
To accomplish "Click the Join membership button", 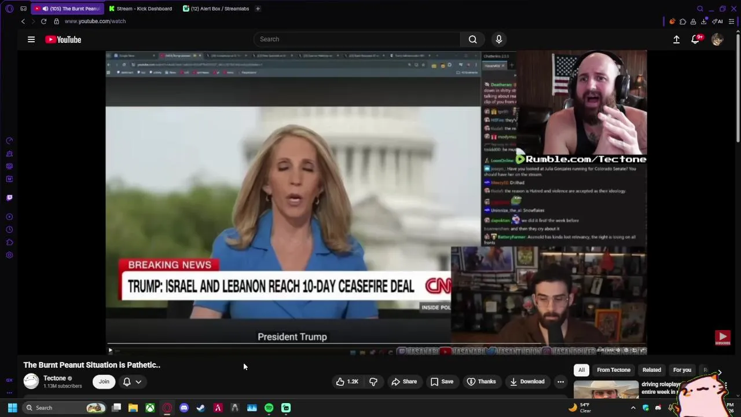I will [x=104, y=382].
